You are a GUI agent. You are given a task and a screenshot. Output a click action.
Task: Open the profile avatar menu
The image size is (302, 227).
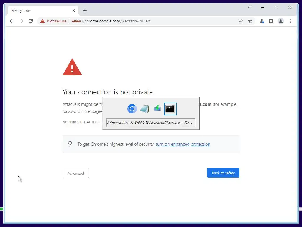(x=281, y=21)
